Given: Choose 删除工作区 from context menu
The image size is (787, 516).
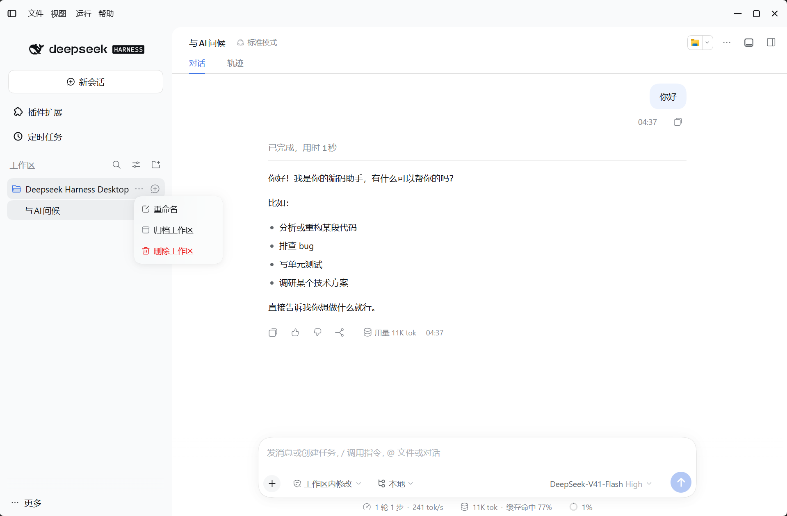Looking at the screenshot, I should pyautogui.click(x=178, y=251).
